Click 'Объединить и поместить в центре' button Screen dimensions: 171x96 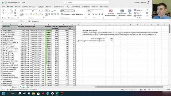pyautogui.click(x=72, y=14)
